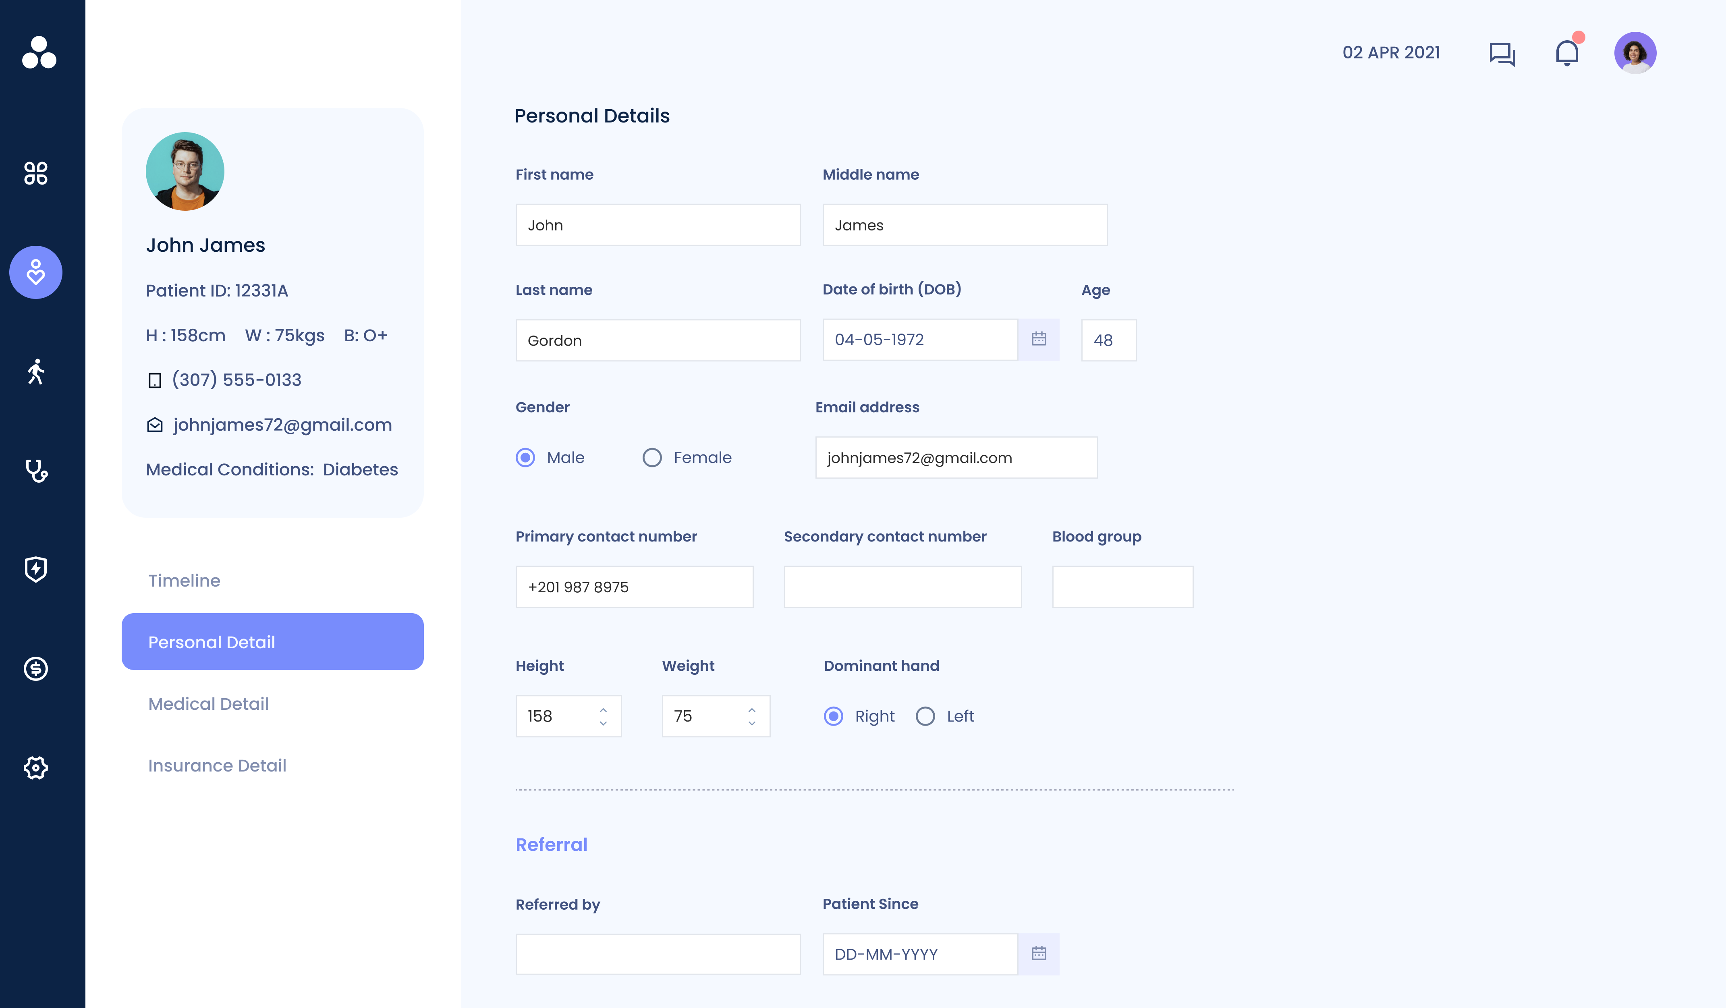Click the walking person activity icon in sidebar
Screen dimensions: 1726x1008
(35, 372)
